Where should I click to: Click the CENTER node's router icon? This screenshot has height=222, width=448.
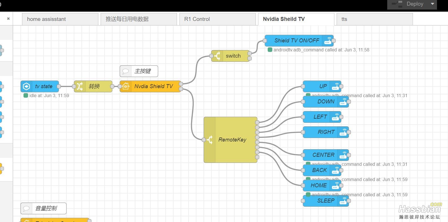(x=343, y=155)
